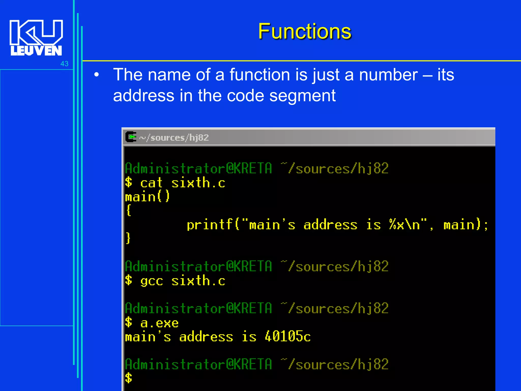521x391 pixels.
Task: Click the final Administrator@KRETA prompt line
Action: (256, 364)
